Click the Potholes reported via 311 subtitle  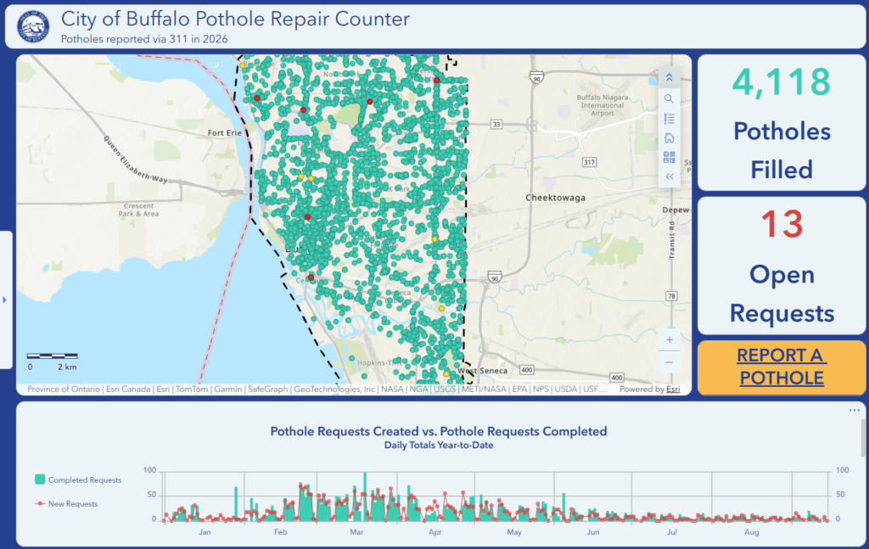(144, 39)
